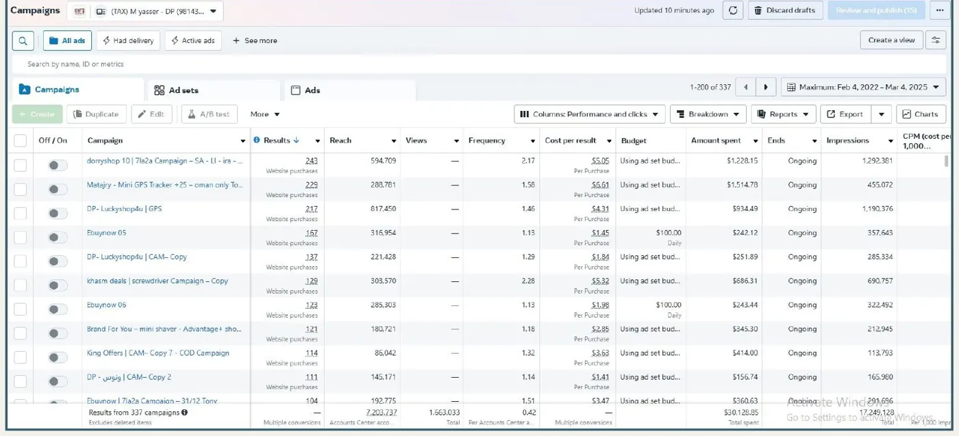Open the Charts button
This screenshot has width=959, height=436.
tap(921, 114)
